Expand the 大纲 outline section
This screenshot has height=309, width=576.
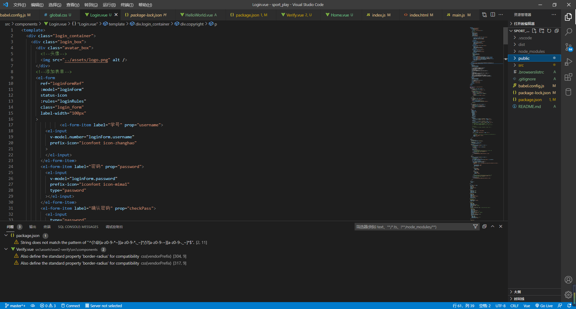pyautogui.click(x=535, y=292)
